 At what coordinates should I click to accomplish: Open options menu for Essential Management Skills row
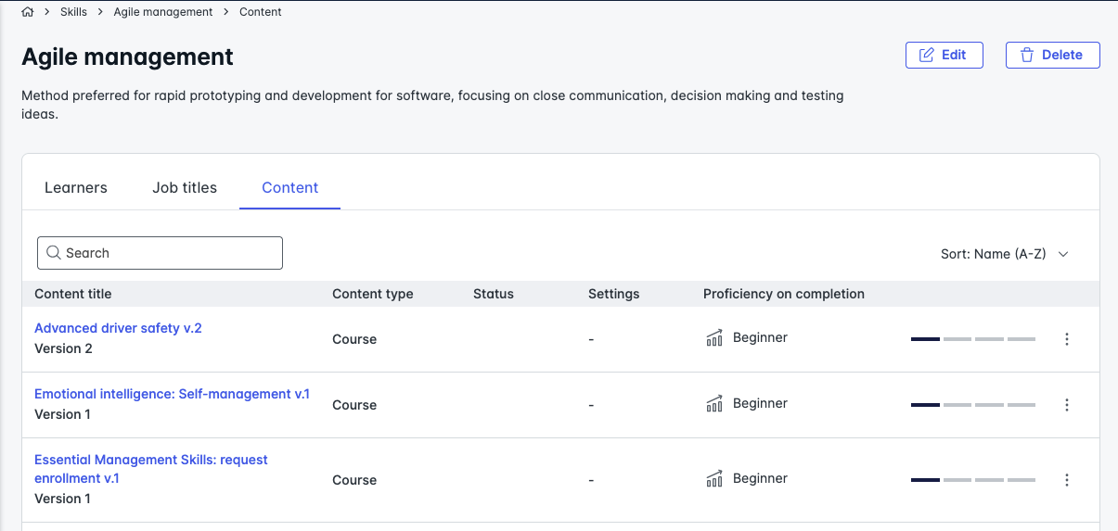pyautogui.click(x=1067, y=480)
